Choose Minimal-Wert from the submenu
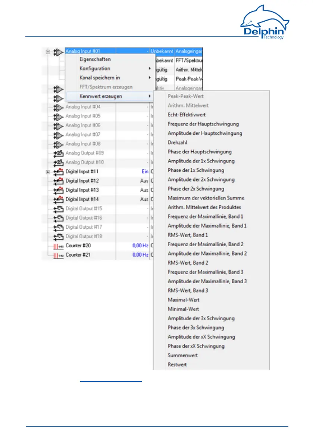This screenshot has height=445, width=313. pos(212,309)
